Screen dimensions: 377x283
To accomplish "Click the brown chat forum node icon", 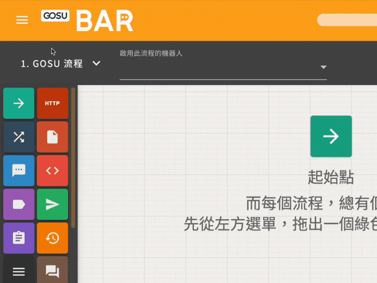I will (x=52, y=271).
